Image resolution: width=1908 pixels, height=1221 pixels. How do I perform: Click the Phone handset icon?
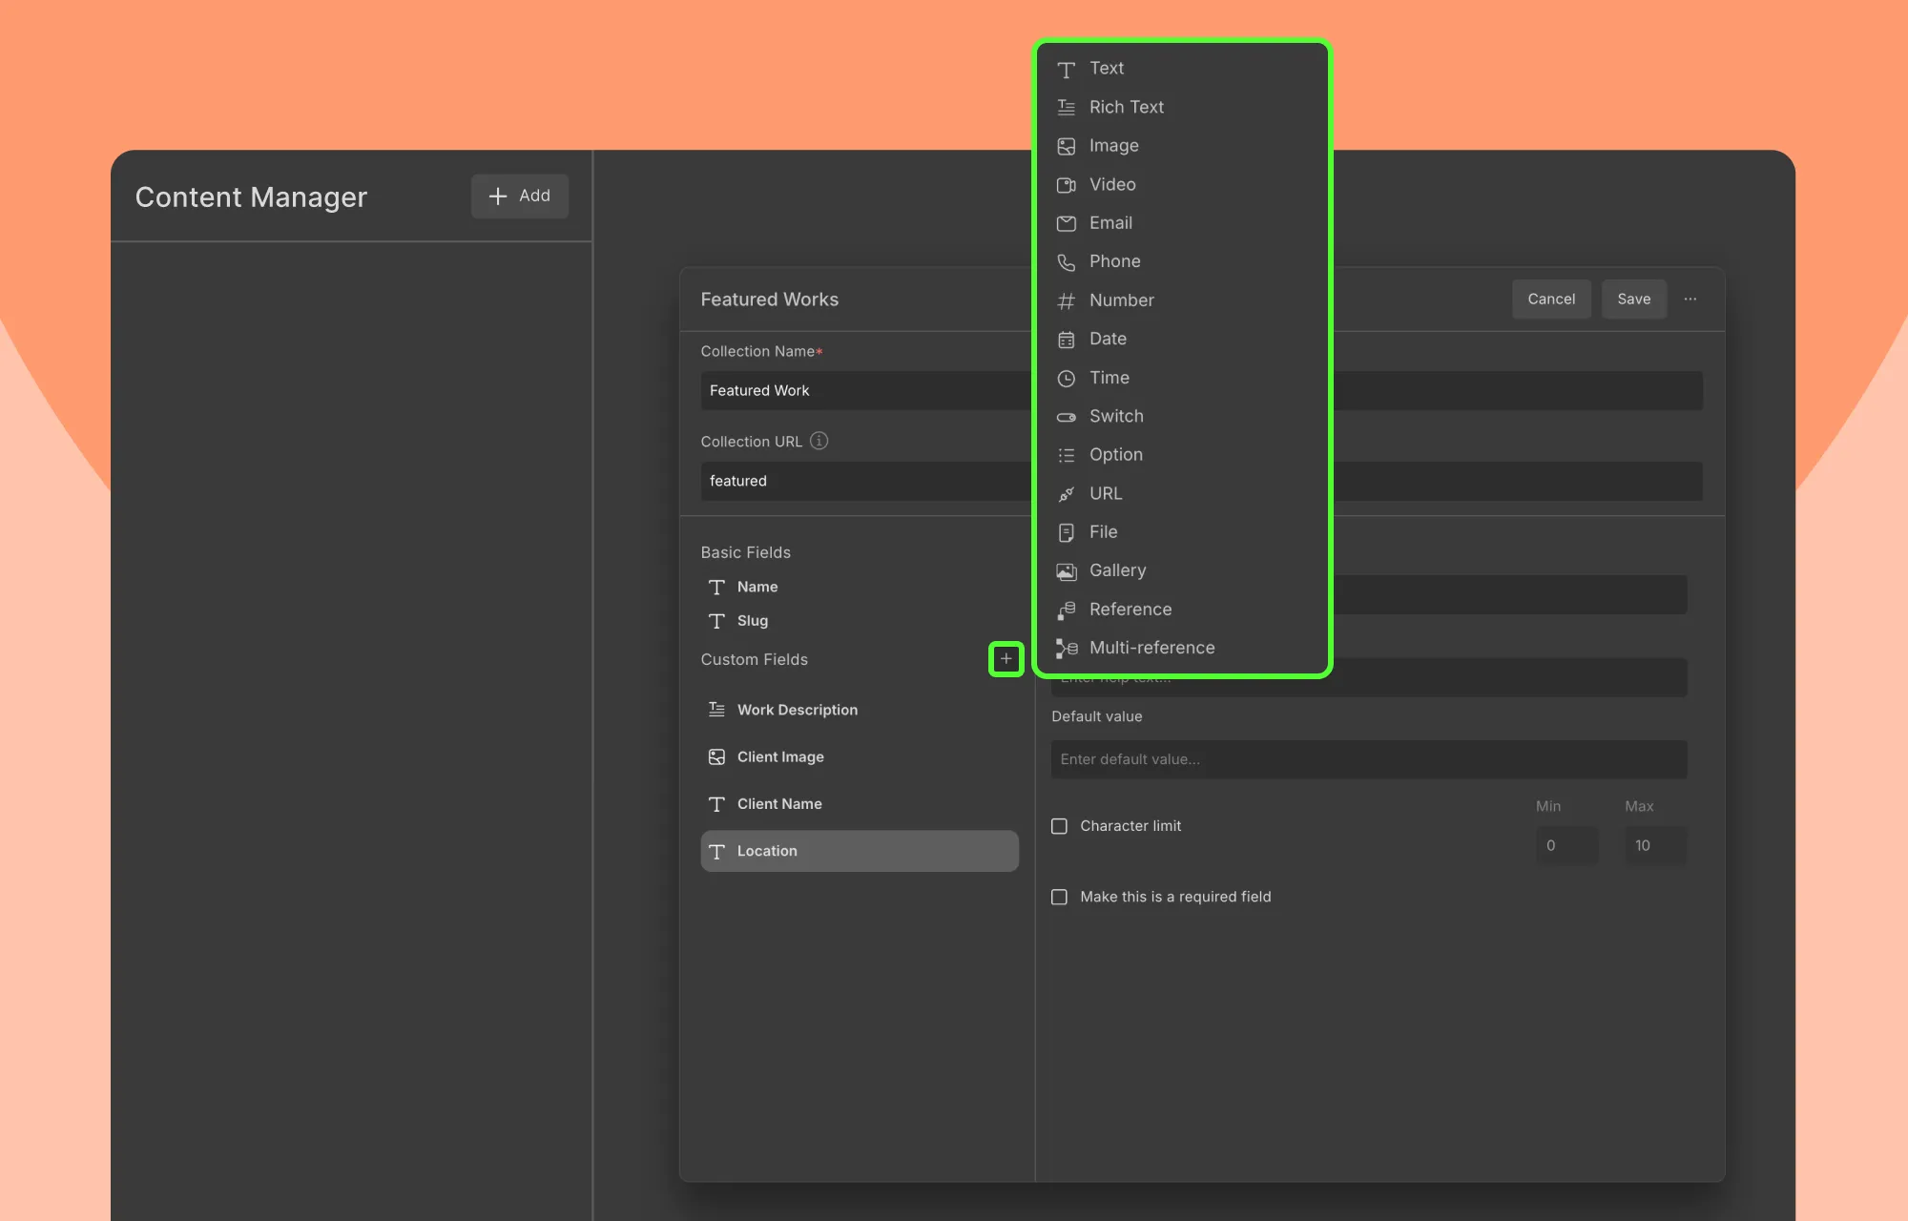click(x=1066, y=262)
